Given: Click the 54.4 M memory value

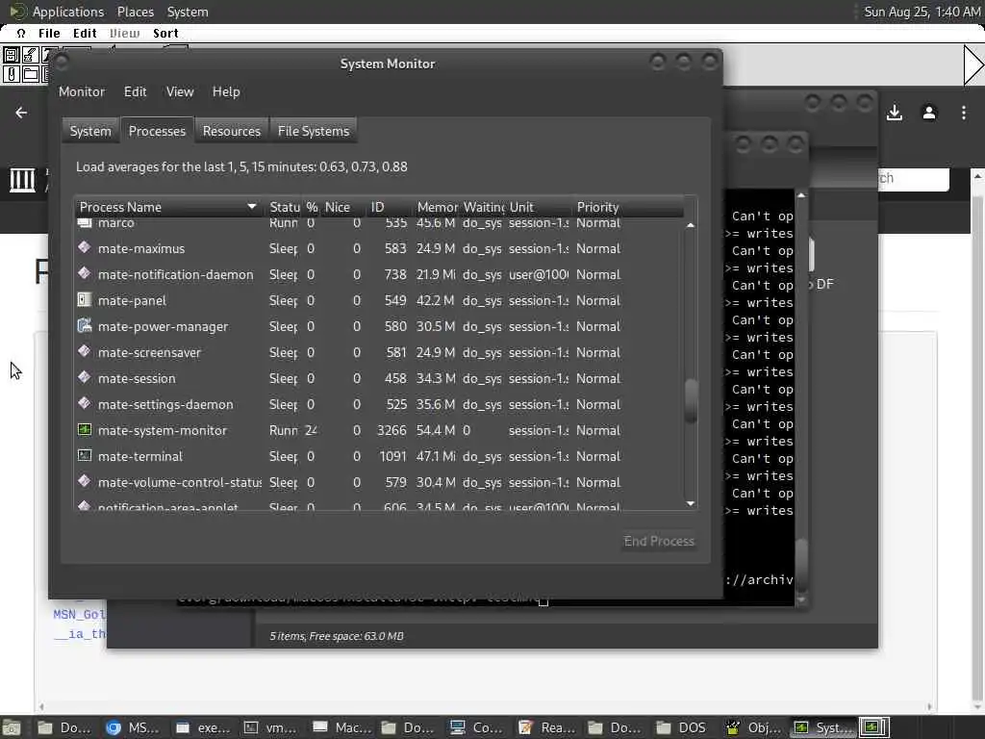Looking at the screenshot, I should (x=436, y=430).
